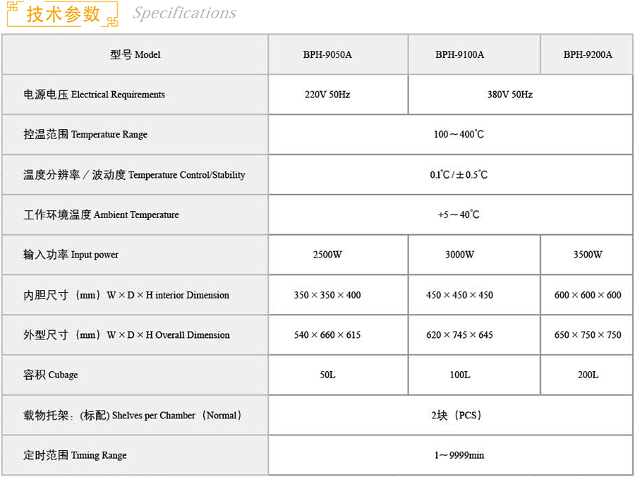Select the BPH-9050A column header
Image resolution: width=635 pixels, height=477 pixels.
tap(327, 54)
